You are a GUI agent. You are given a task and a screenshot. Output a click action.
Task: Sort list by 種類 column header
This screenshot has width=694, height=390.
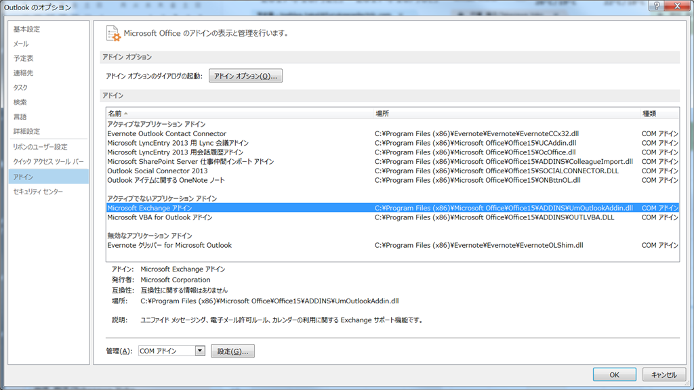pos(659,114)
